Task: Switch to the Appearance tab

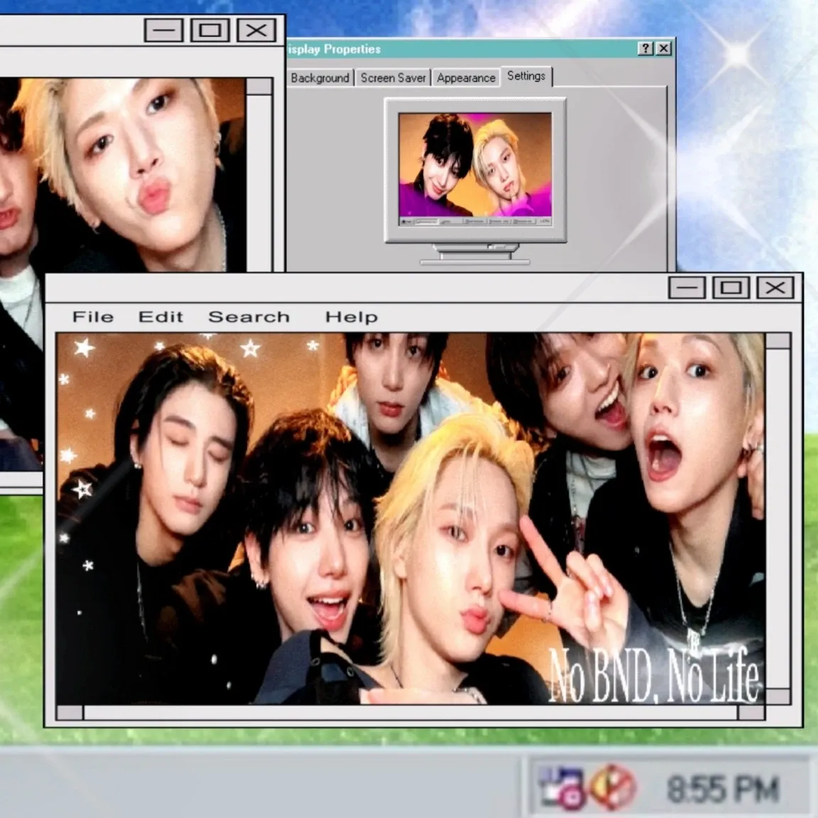Action: point(466,77)
